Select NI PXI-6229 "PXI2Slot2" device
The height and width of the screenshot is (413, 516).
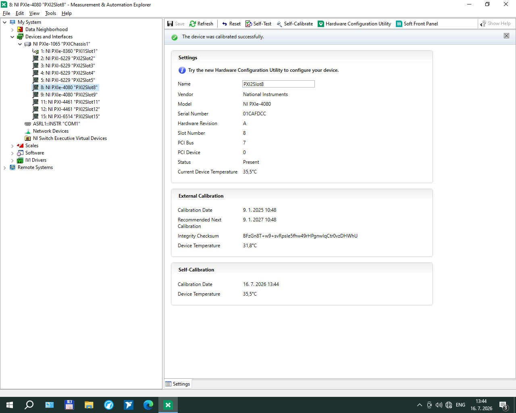click(68, 58)
